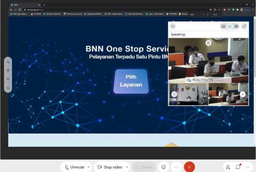Open audio options arrow beside Unmute
This screenshot has height=172, width=256.
(x=89, y=167)
